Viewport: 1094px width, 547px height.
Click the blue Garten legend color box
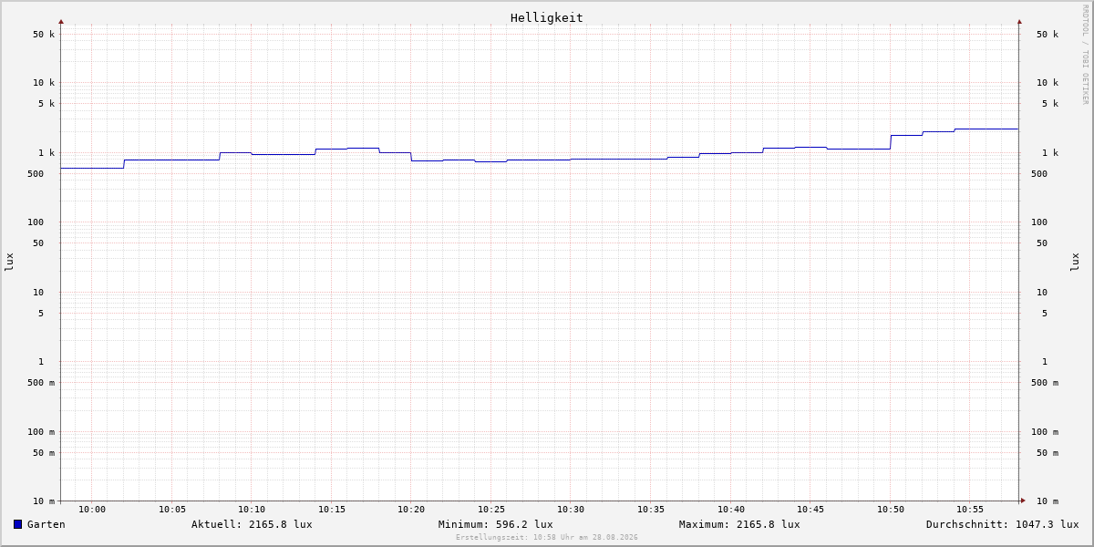point(17,524)
